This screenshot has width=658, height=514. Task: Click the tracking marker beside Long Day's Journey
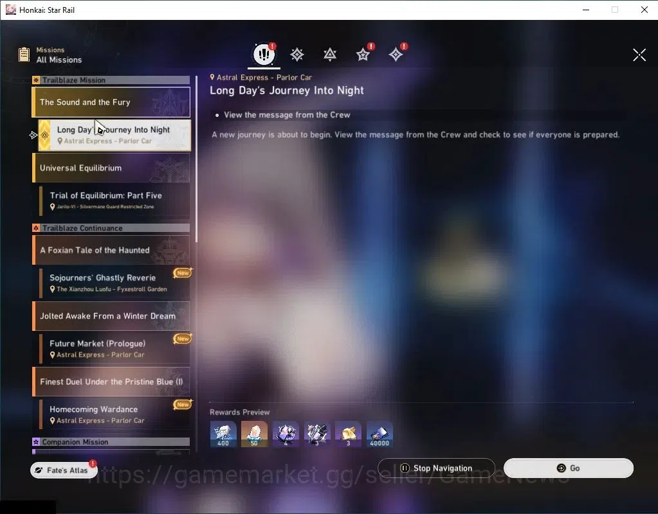(33, 135)
